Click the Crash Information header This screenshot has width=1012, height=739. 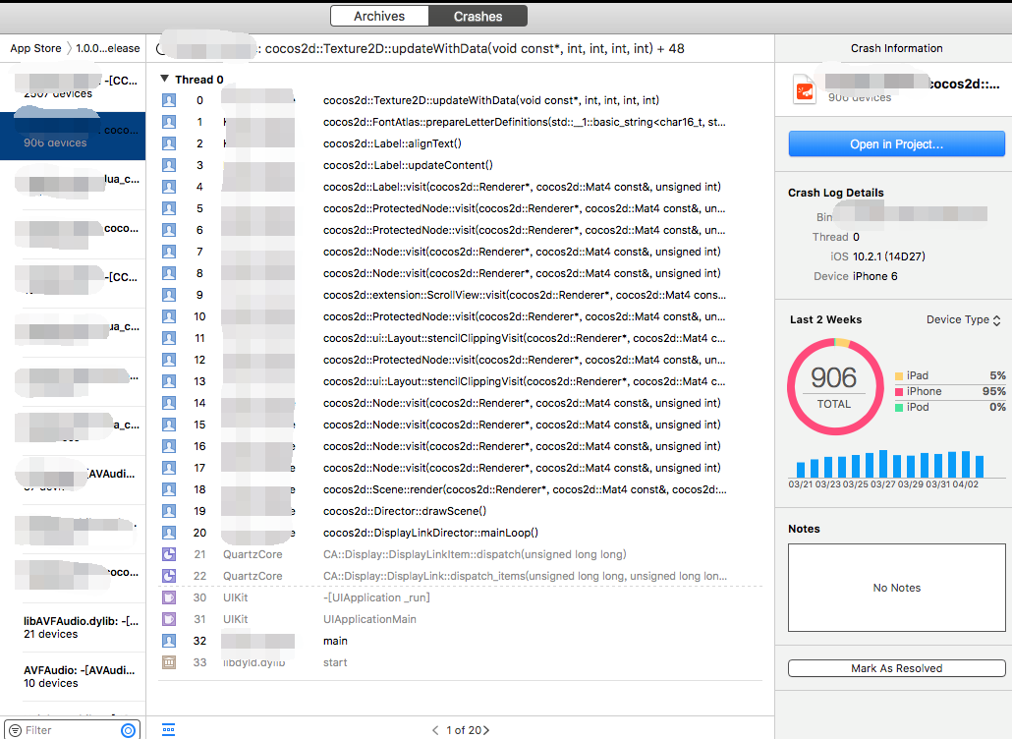click(896, 48)
